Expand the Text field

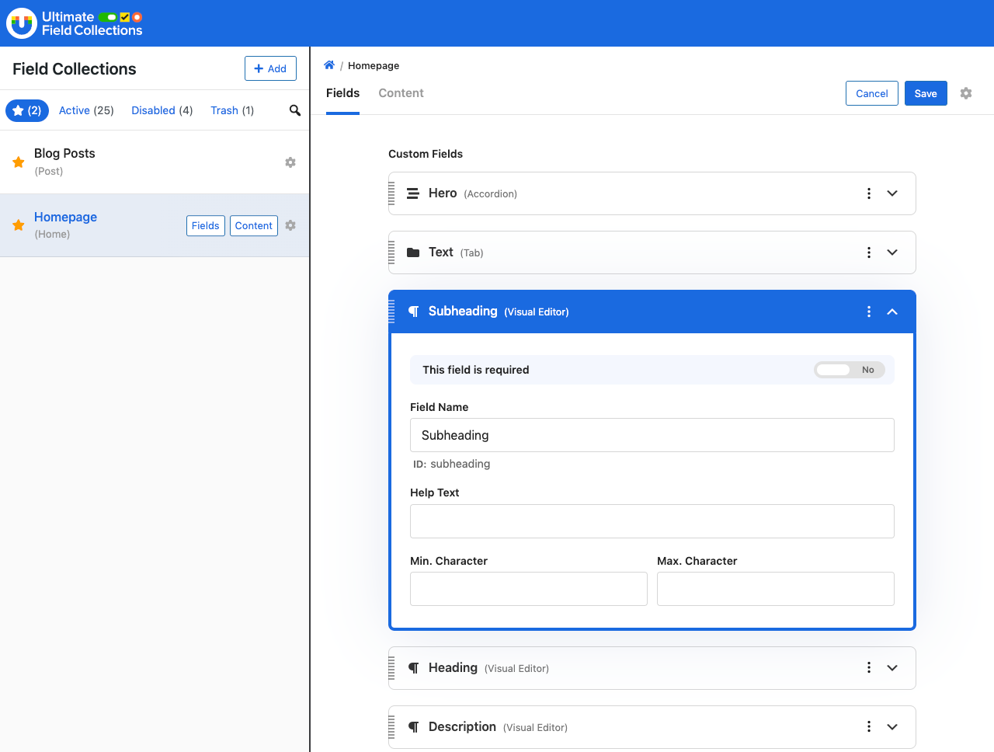tap(892, 252)
